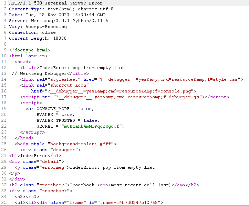Select the Content-Type header name
Image resolution: width=249 pixels, height=206 pixels.
click(25, 9)
